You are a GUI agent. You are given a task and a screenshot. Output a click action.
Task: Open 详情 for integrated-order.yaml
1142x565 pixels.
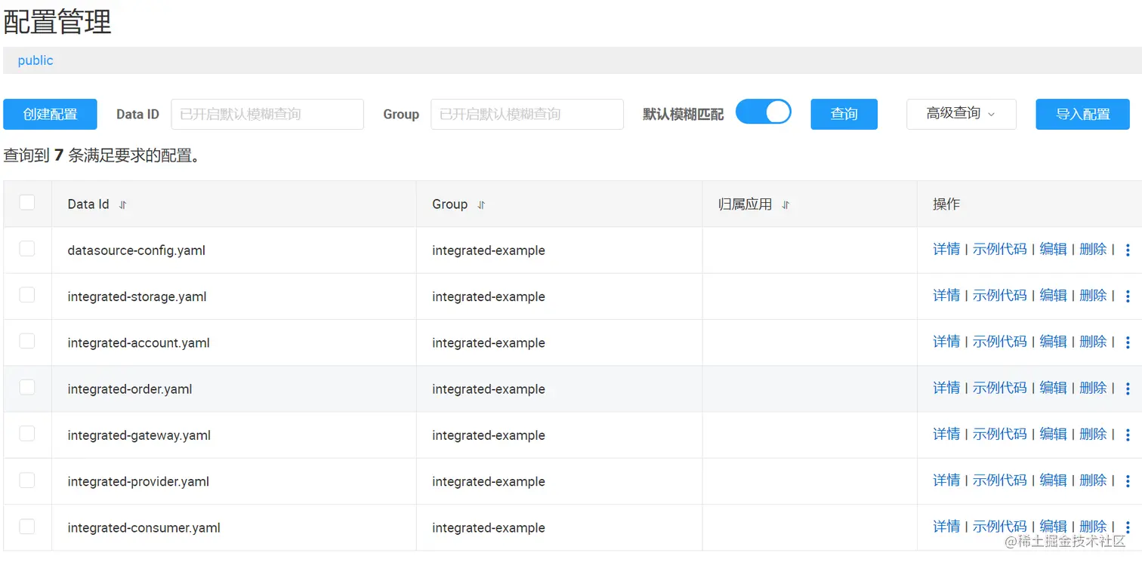coord(946,388)
